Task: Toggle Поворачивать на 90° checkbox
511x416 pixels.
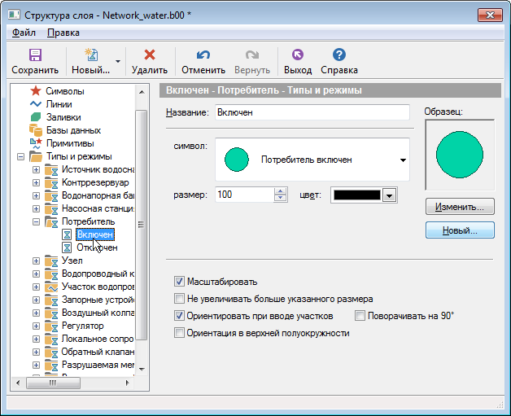Action: tap(360, 316)
